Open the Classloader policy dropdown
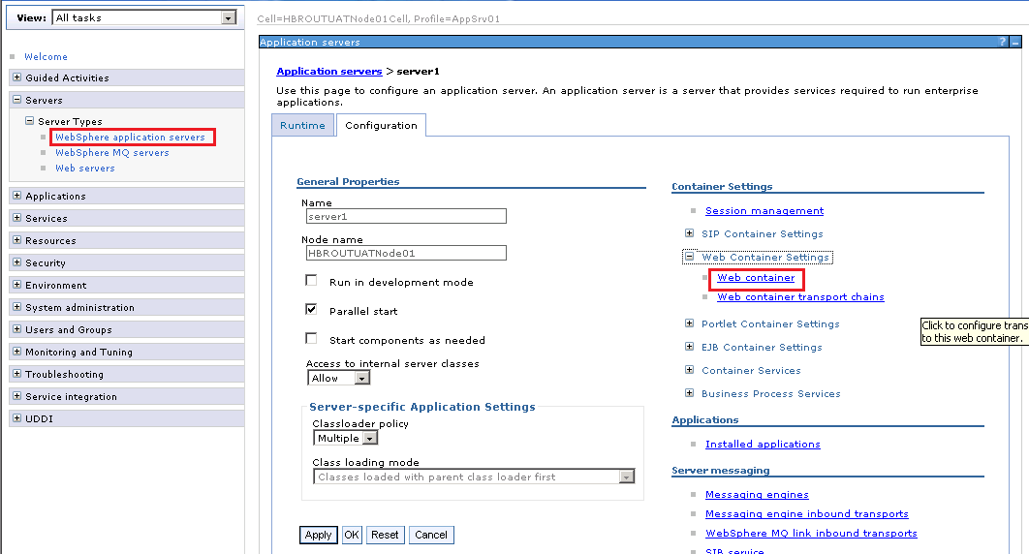This screenshot has height=554, width=1029. coord(346,438)
